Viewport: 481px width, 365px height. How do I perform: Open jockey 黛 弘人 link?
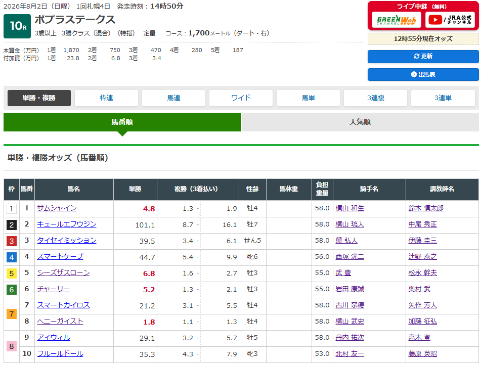[x=346, y=241]
